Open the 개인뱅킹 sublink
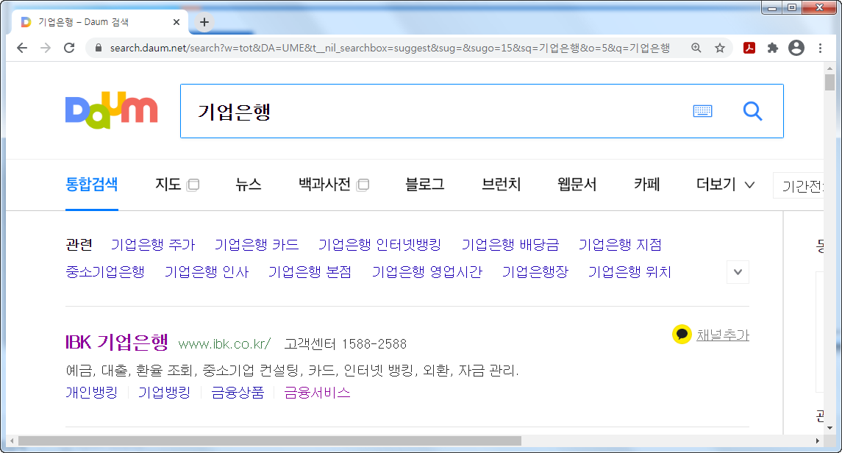842x453 pixels. [91, 393]
